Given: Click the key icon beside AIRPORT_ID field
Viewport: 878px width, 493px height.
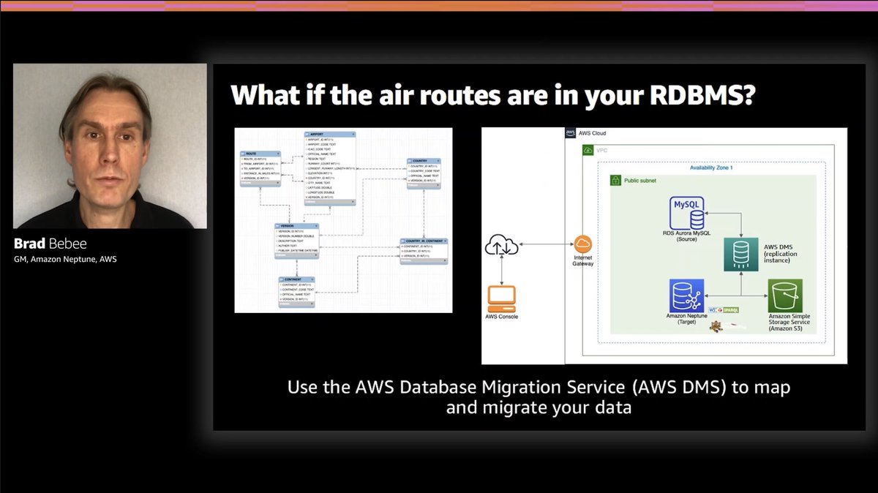Looking at the screenshot, I should coord(308,138).
